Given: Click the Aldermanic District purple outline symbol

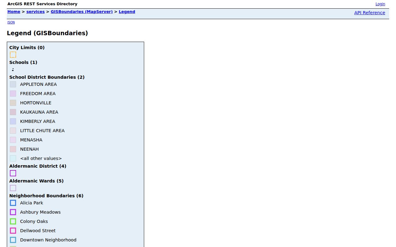Looking at the screenshot, I should [x=13, y=173].
